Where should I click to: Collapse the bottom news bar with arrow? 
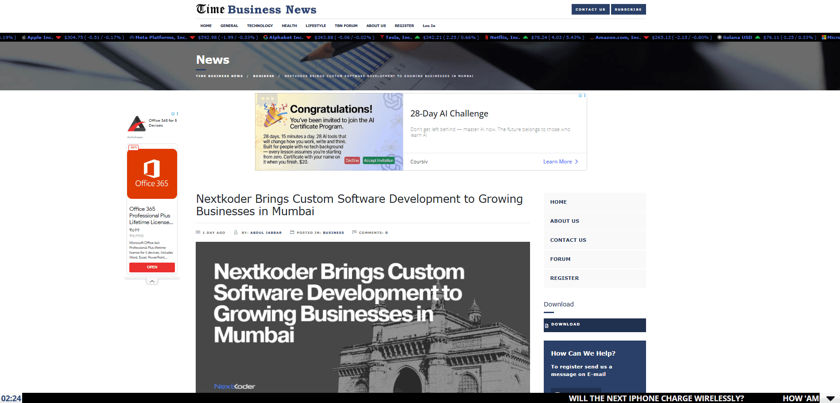(x=830, y=399)
